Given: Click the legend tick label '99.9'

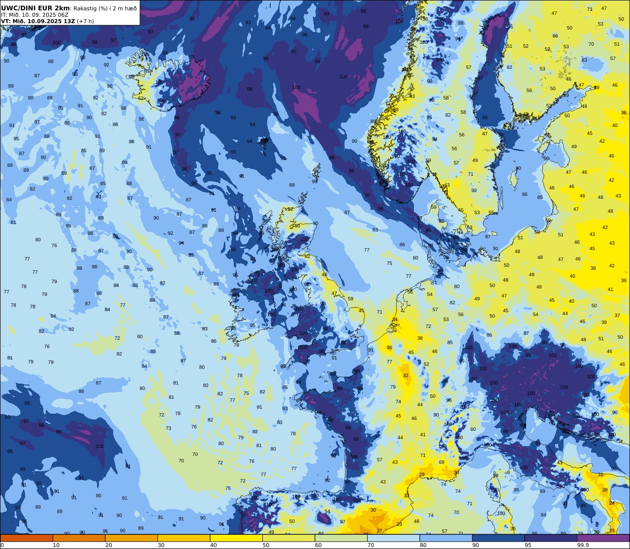Looking at the screenshot, I should (x=583, y=545).
